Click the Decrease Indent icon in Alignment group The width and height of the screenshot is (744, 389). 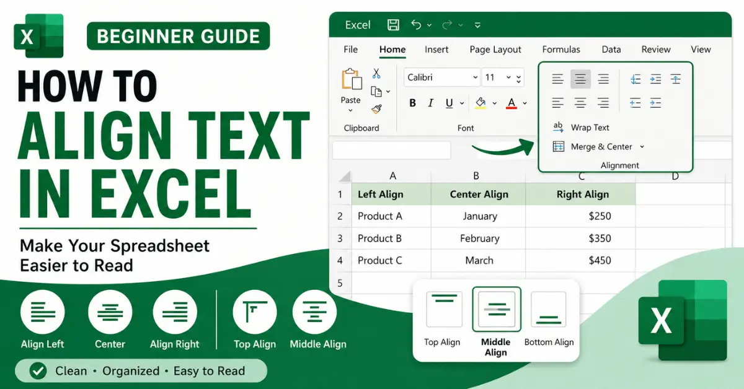[635, 103]
